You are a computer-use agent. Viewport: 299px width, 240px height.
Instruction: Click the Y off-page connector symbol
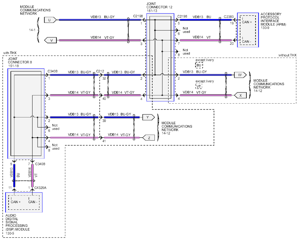(148, 117)
